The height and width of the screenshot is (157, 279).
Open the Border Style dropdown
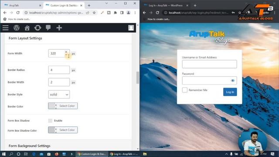click(x=59, y=95)
